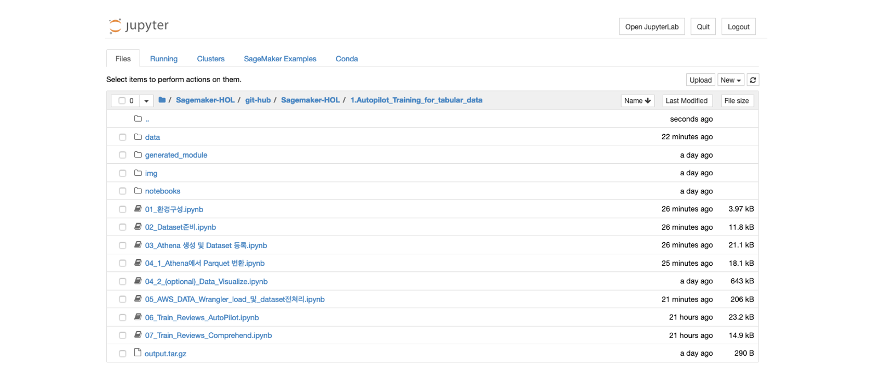Check the box for img folder

tap(122, 173)
